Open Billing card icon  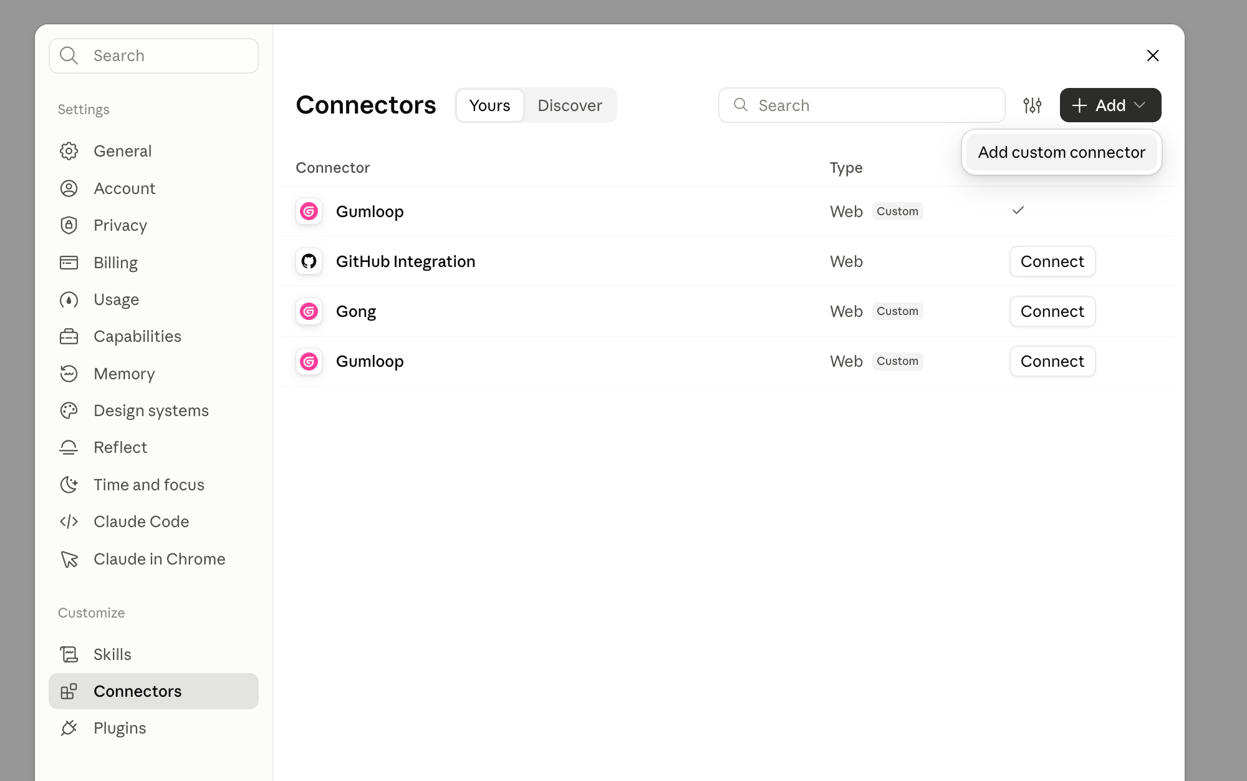(x=69, y=263)
